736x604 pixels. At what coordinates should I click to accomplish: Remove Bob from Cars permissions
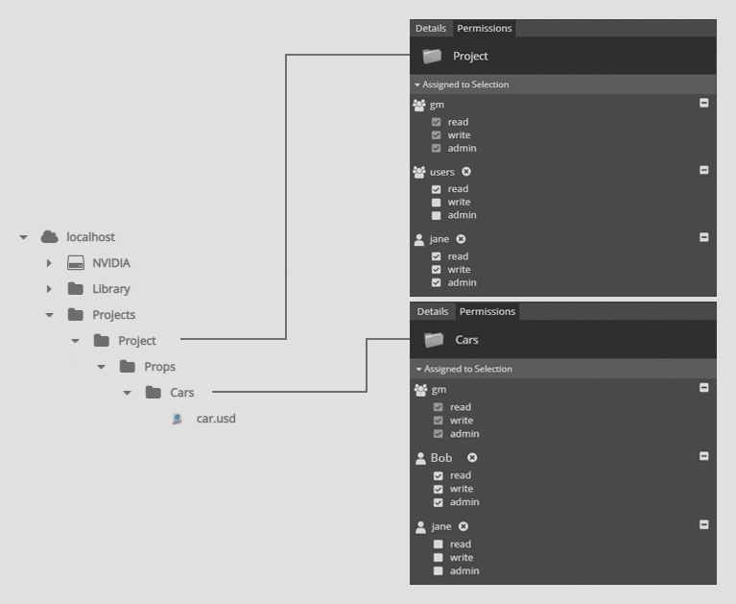tap(472, 457)
